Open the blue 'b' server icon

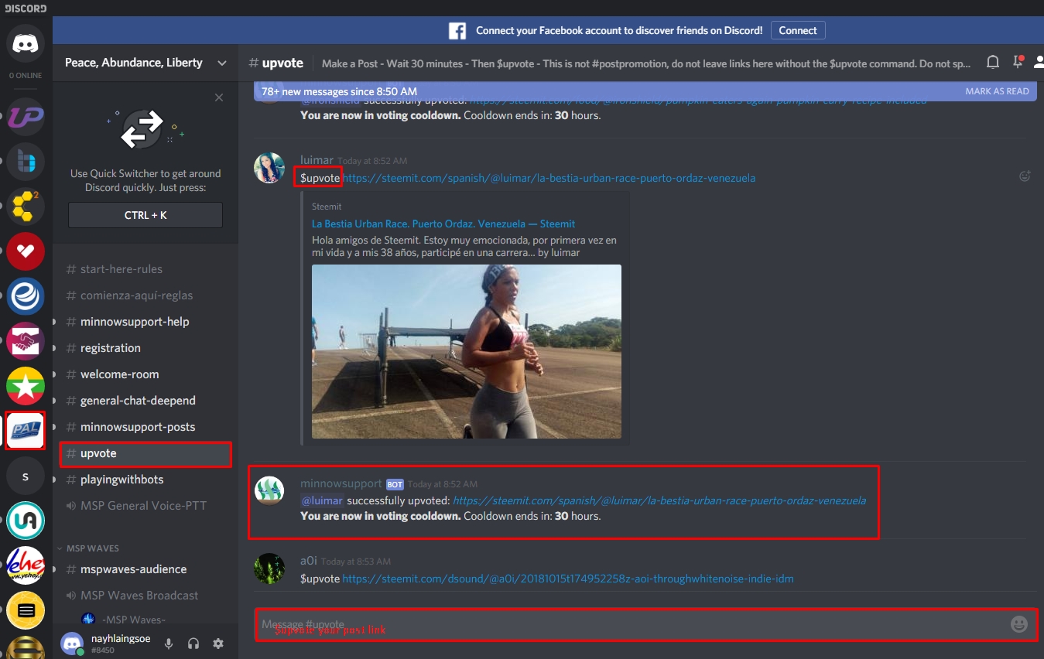pyautogui.click(x=26, y=162)
